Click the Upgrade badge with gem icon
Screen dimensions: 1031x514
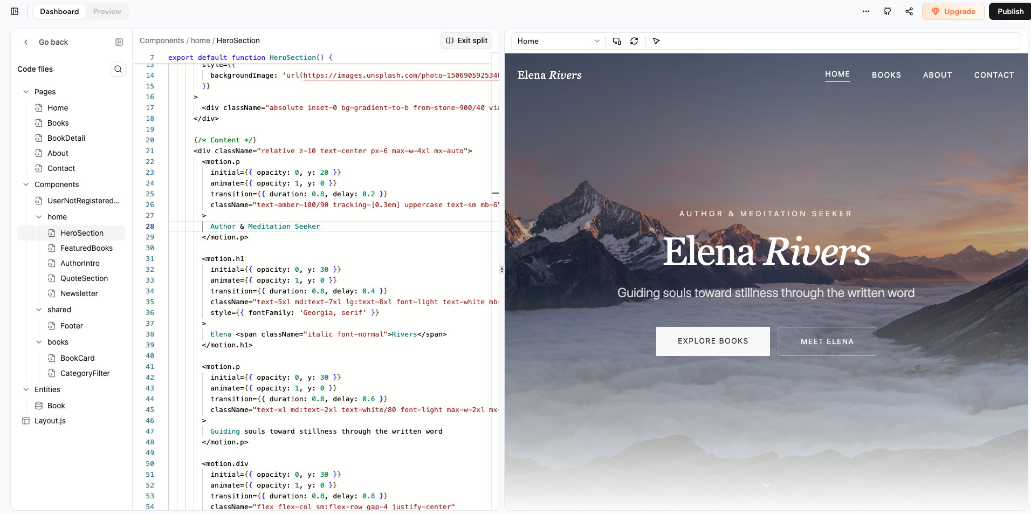click(x=953, y=11)
